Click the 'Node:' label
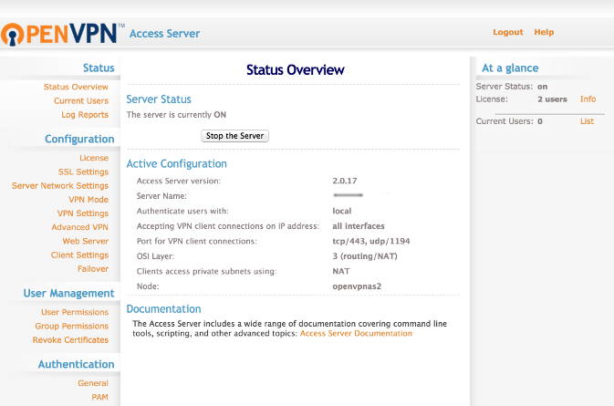The width and height of the screenshot is (614, 406). [x=148, y=286]
